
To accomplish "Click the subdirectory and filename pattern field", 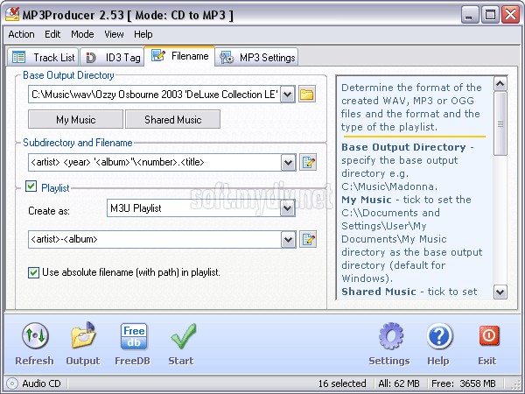I will pos(155,163).
